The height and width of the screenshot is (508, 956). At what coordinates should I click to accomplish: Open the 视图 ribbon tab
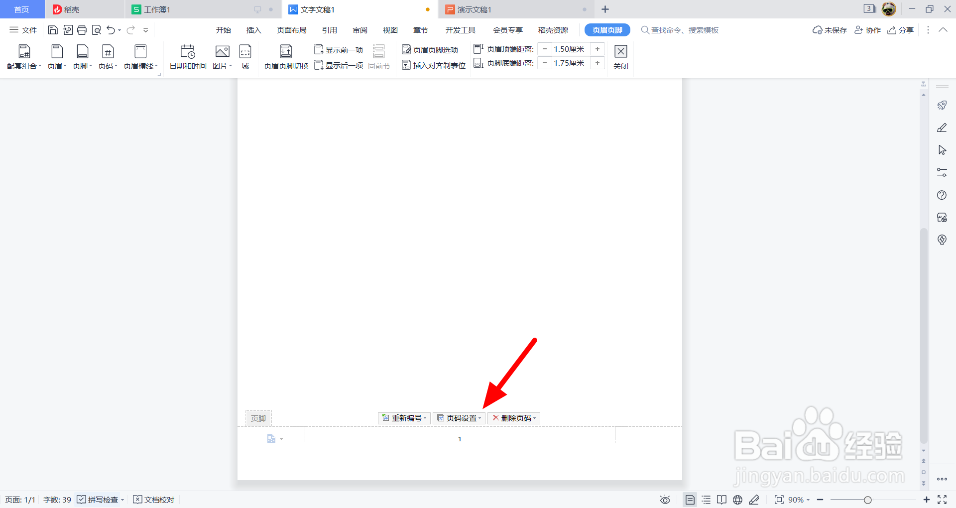[x=390, y=30]
